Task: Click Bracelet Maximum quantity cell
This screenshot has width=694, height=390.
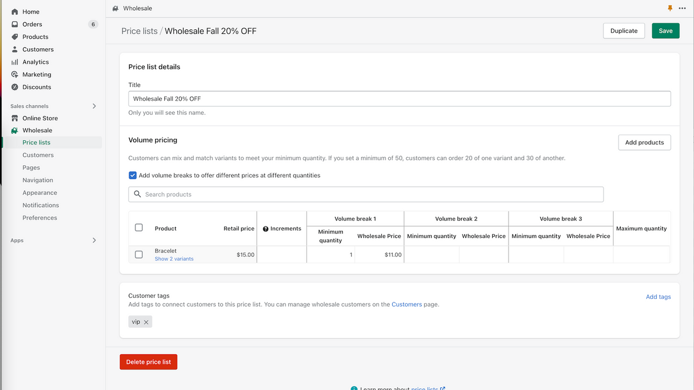Action: click(x=641, y=255)
